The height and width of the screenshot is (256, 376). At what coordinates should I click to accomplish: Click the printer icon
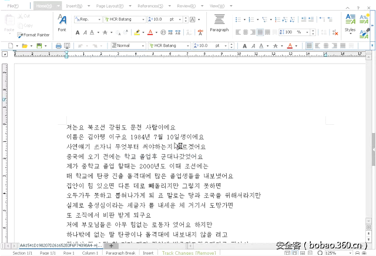(58, 46)
